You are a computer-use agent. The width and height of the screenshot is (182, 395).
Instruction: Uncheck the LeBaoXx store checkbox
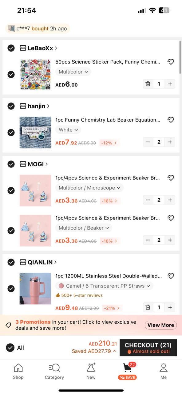click(11, 48)
